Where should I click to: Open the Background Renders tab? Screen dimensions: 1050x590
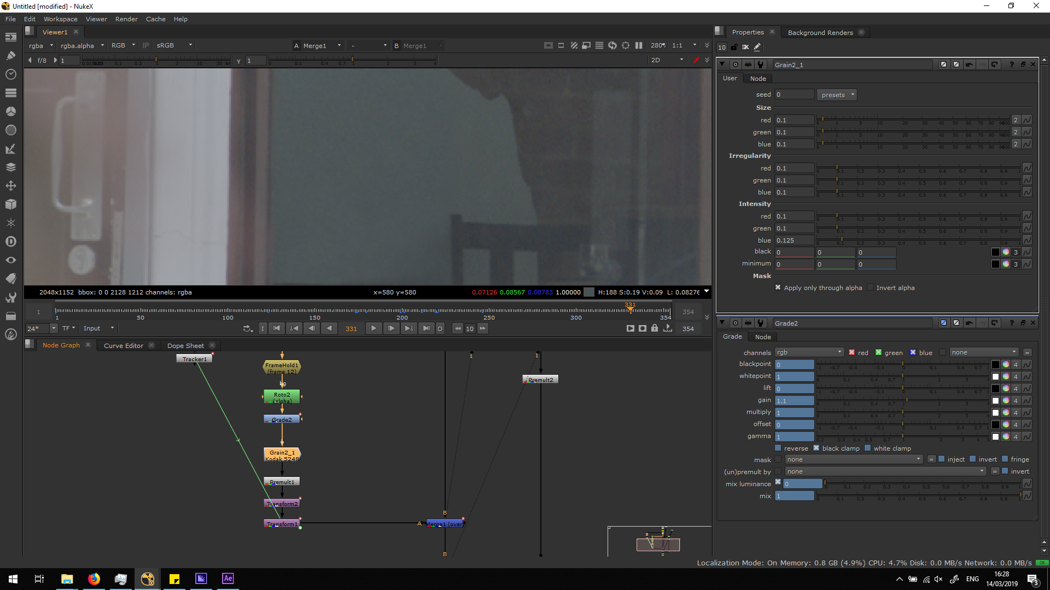[820, 32]
